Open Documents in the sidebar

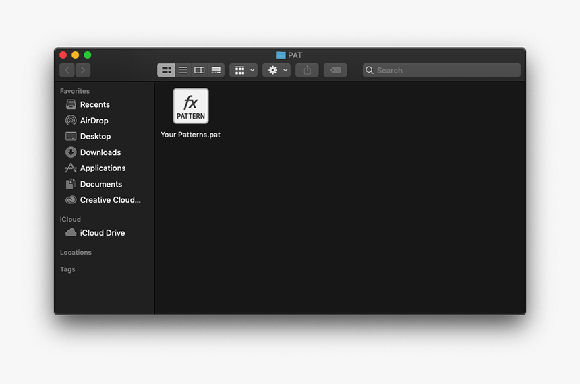click(x=104, y=184)
